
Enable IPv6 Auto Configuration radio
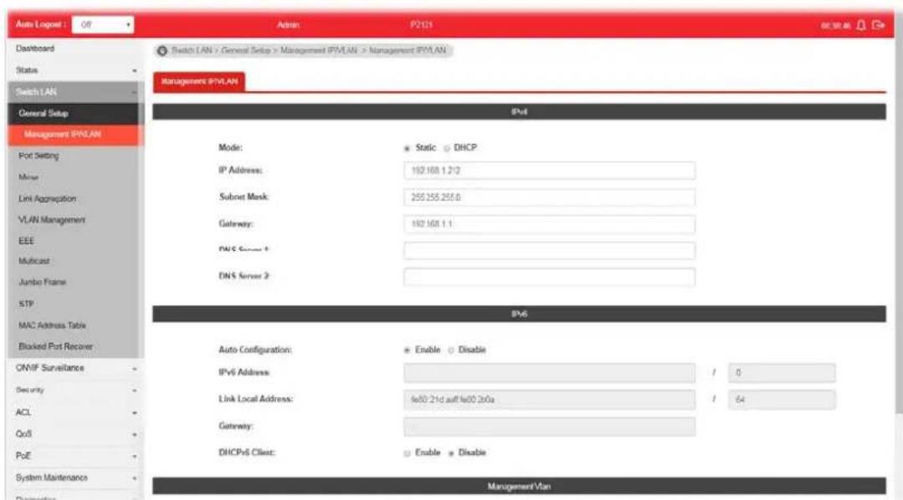[407, 350]
